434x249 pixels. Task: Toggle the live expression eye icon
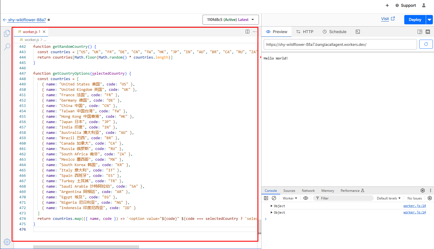pyautogui.click(x=306, y=198)
